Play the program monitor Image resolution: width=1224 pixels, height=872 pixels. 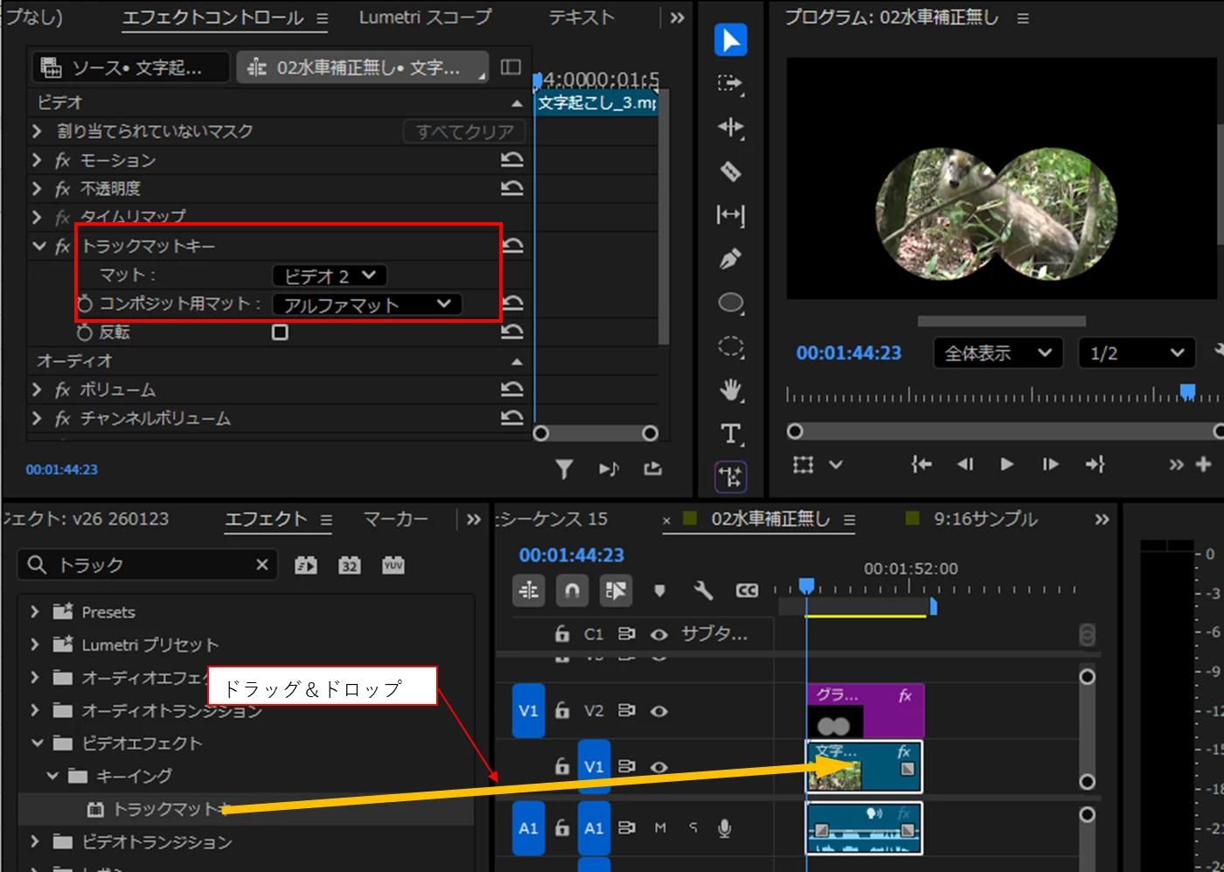pos(1007,464)
